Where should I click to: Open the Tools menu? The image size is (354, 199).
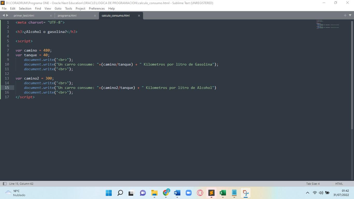coord(68,8)
